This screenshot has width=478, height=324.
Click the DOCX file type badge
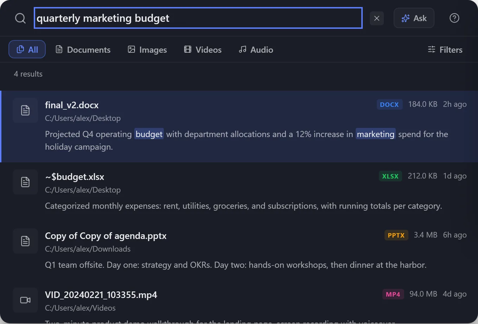point(389,104)
